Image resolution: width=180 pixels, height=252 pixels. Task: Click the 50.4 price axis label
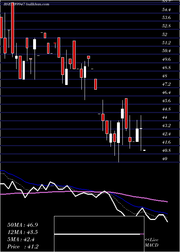coord(166,51)
